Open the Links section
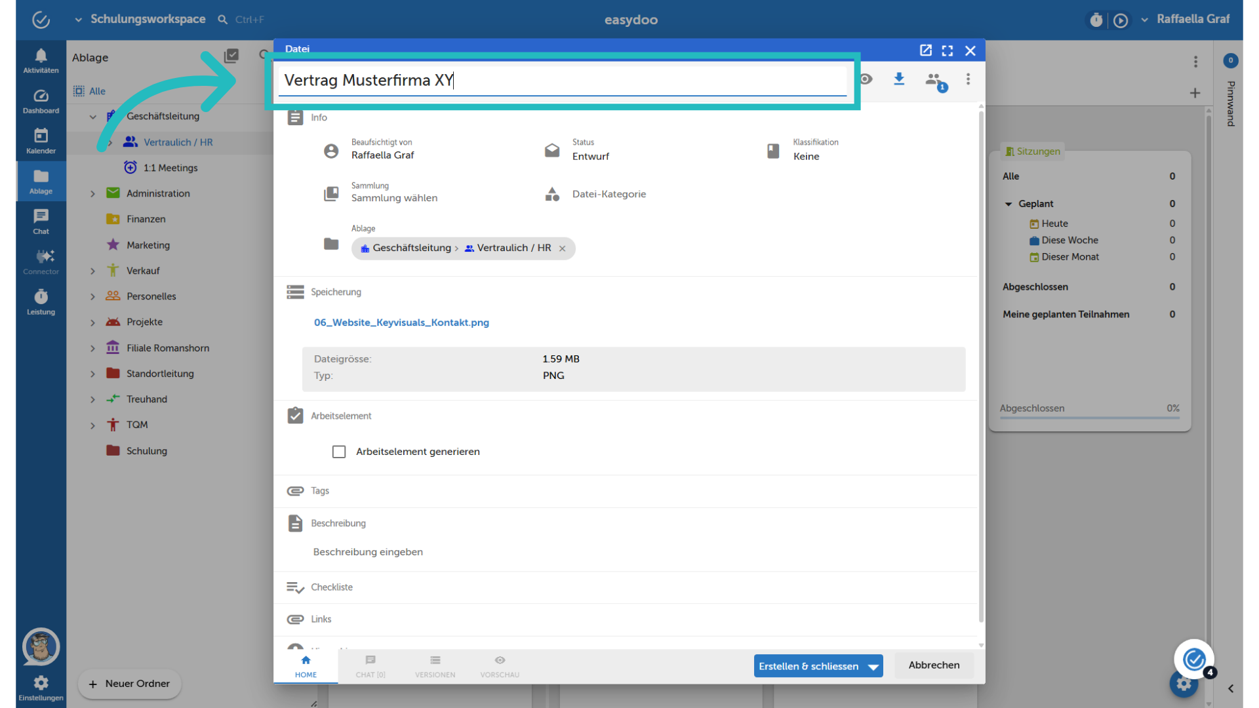The height and width of the screenshot is (708, 1259). tap(321, 619)
